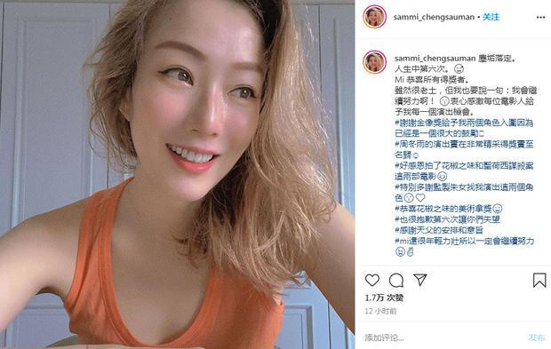Open sammi_chengsauman username in header
Screen dimensions: 551x349
click(434, 17)
